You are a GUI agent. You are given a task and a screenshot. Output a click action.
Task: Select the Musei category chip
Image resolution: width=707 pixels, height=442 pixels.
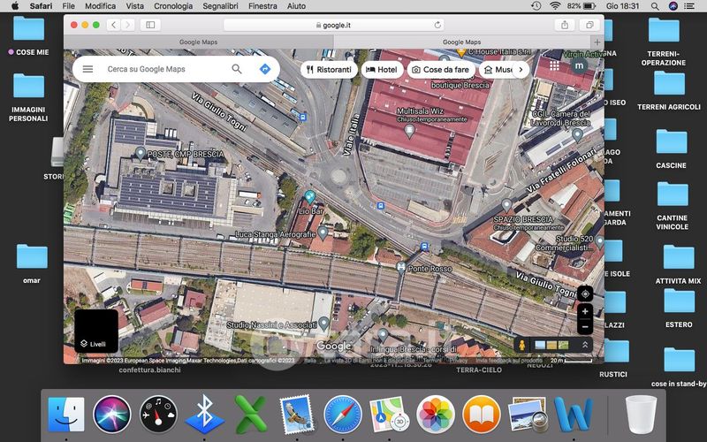coord(497,70)
